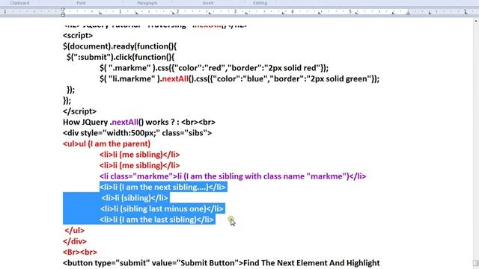This screenshot has height=269, width=479.
Task: Click the button type="submit" line
Action: [x=222, y=263]
